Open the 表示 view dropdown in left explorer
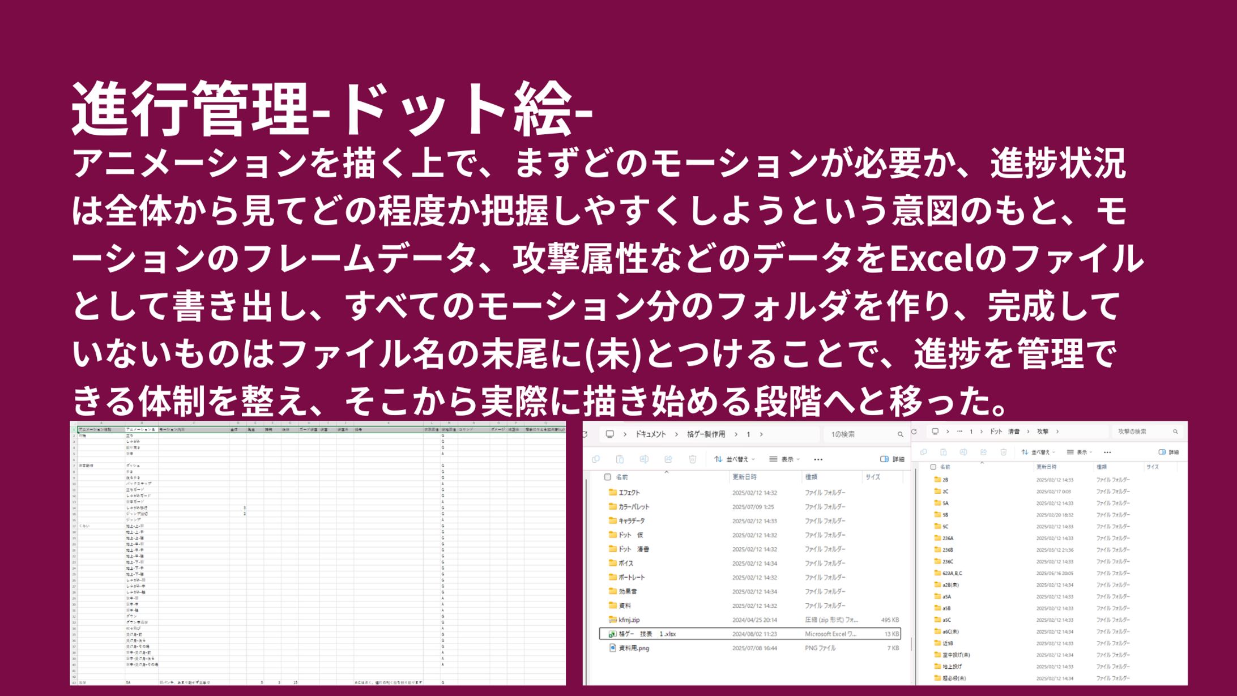Viewport: 1237px width, 696px height. [x=784, y=459]
